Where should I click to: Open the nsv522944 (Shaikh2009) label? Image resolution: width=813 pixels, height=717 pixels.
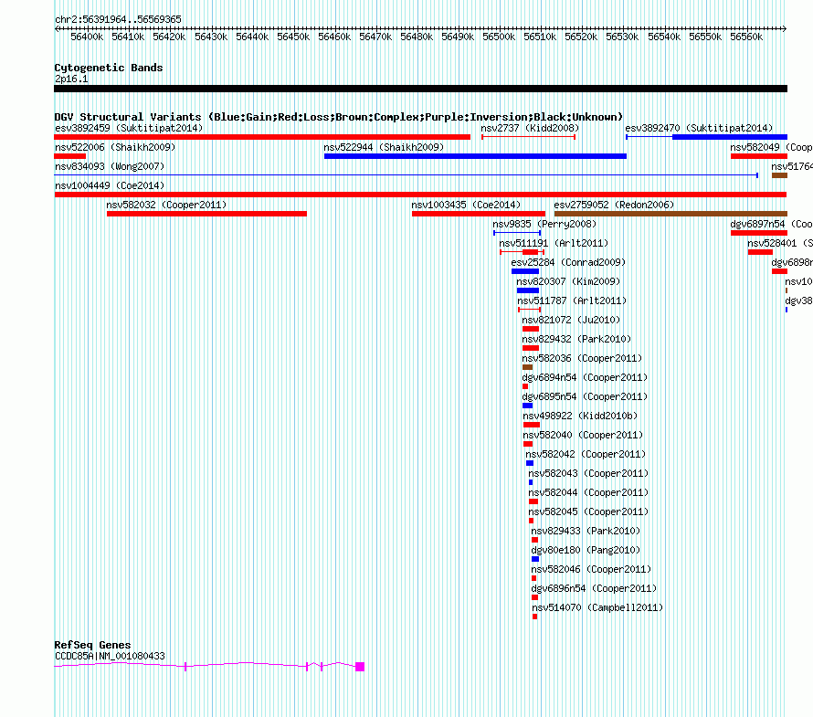(x=384, y=147)
